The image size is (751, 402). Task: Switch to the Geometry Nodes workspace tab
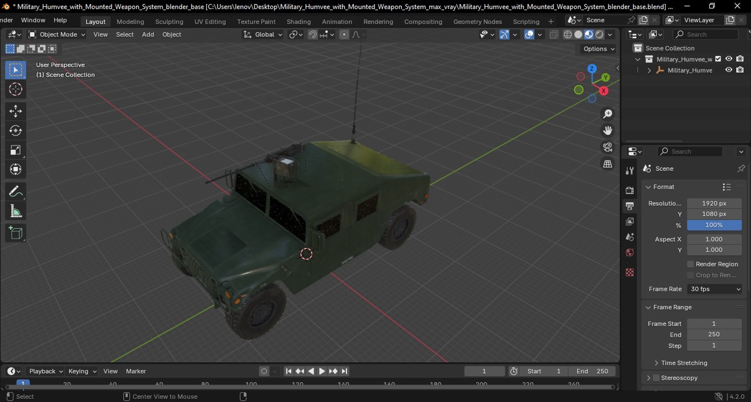coord(478,22)
